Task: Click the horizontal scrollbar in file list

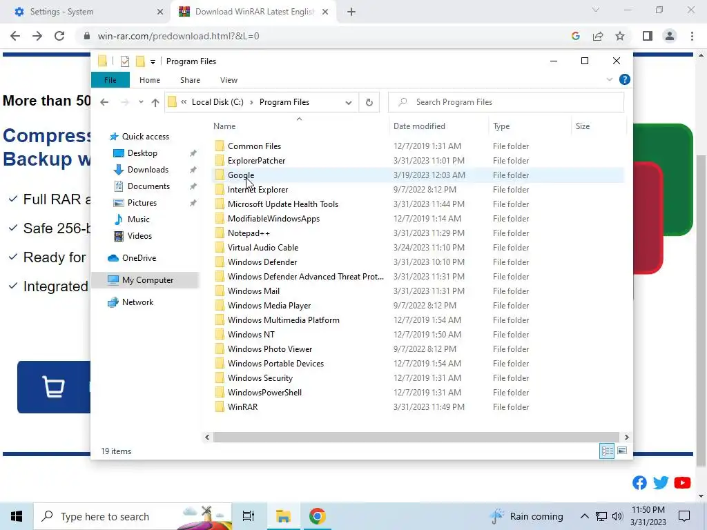Action: coord(416,437)
